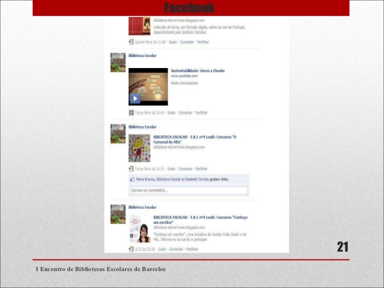Open Mena Branco profile link
384x288 pixels.
pos(146,179)
